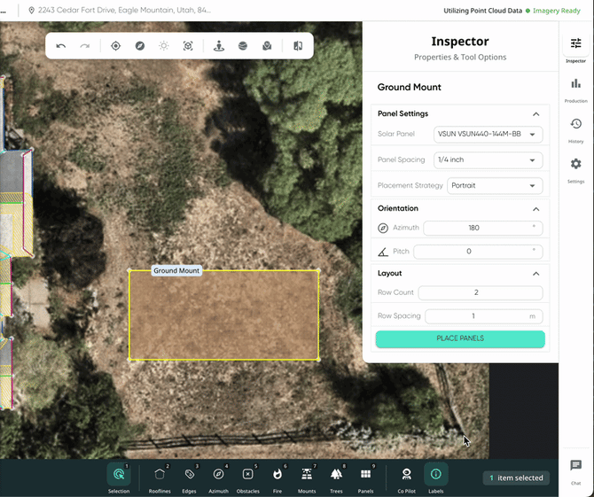This screenshot has height=497, width=594.
Task: Toggle the Labels button
Action: (435, 476)
